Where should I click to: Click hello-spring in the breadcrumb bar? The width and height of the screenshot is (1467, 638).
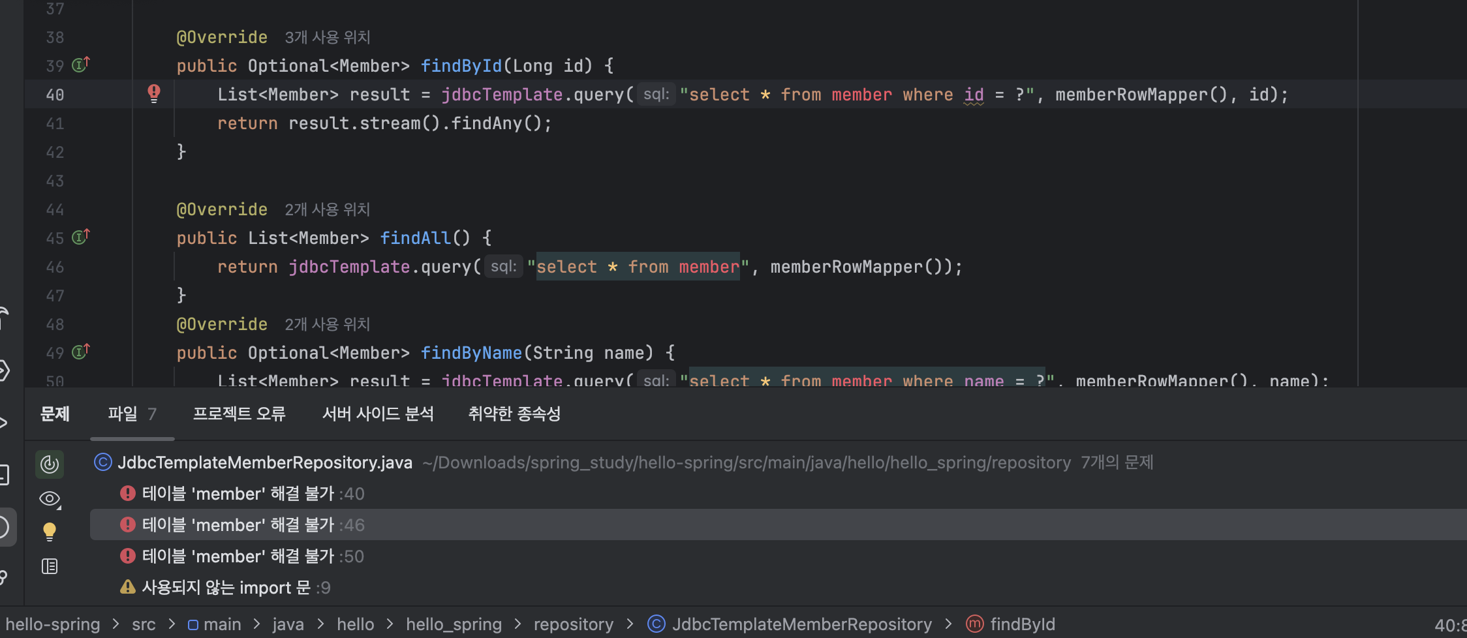[53, 624]
